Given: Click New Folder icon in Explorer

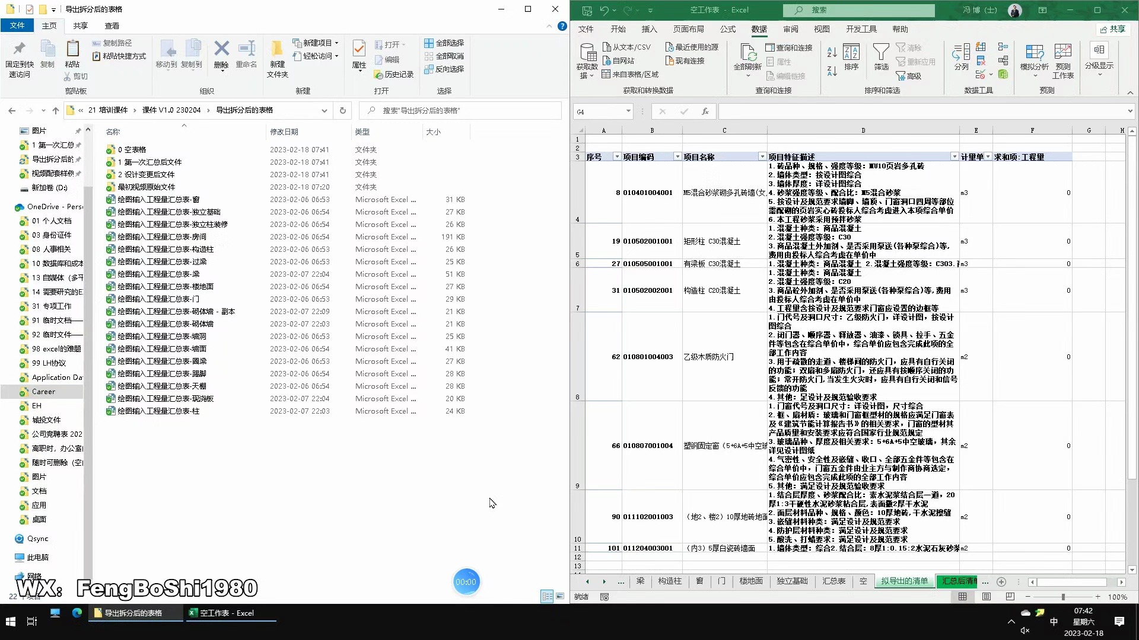Looking at the screenshot, I should 276,49.
